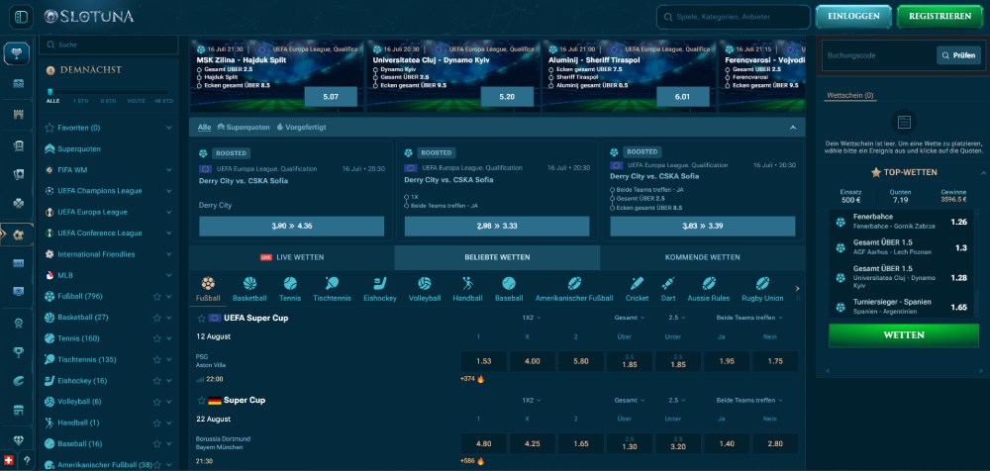Favorite Baseball with its star in sidebar
Viewport: 990px width, 471px height.
tap(156, 444)
